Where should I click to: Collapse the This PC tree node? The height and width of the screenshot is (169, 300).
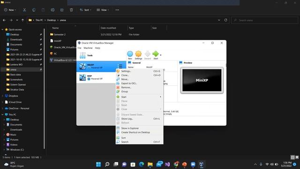2,115
